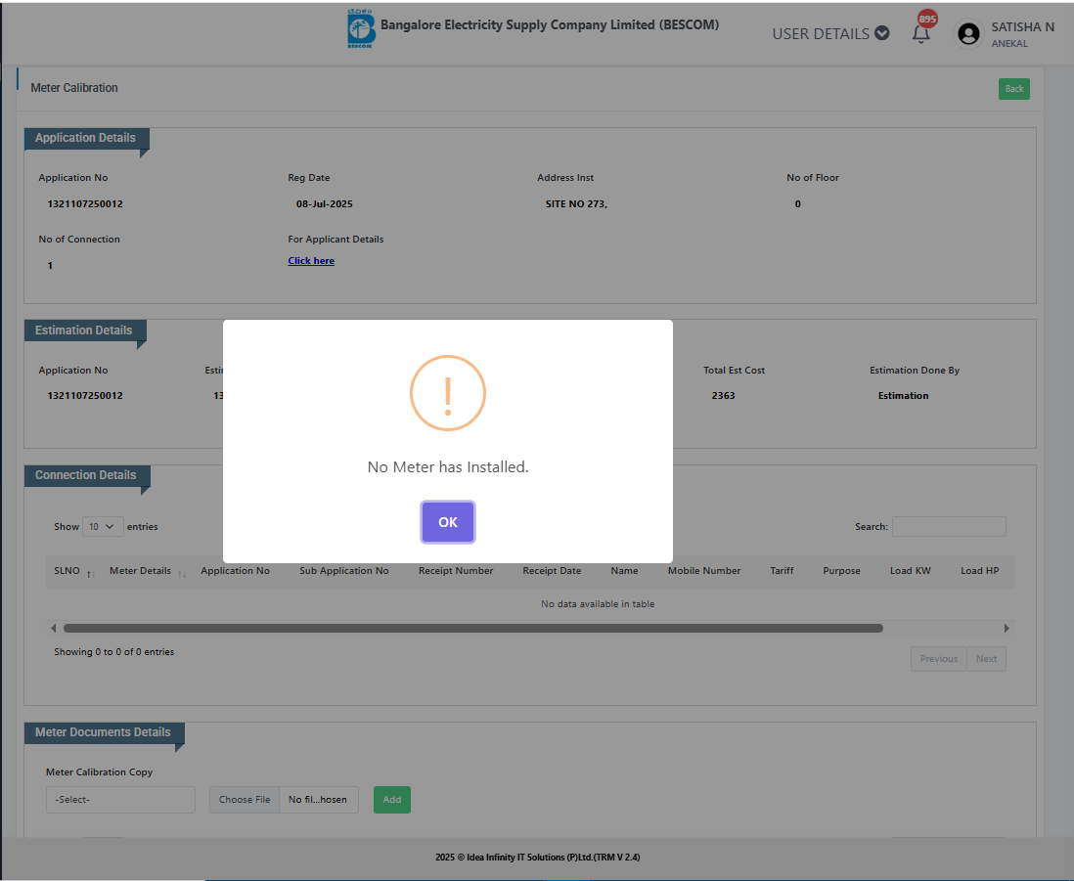The width and height of the screenshot is (1074, 881).
Task: Click the scrollbar left arrow
Action: click(53, 629)
